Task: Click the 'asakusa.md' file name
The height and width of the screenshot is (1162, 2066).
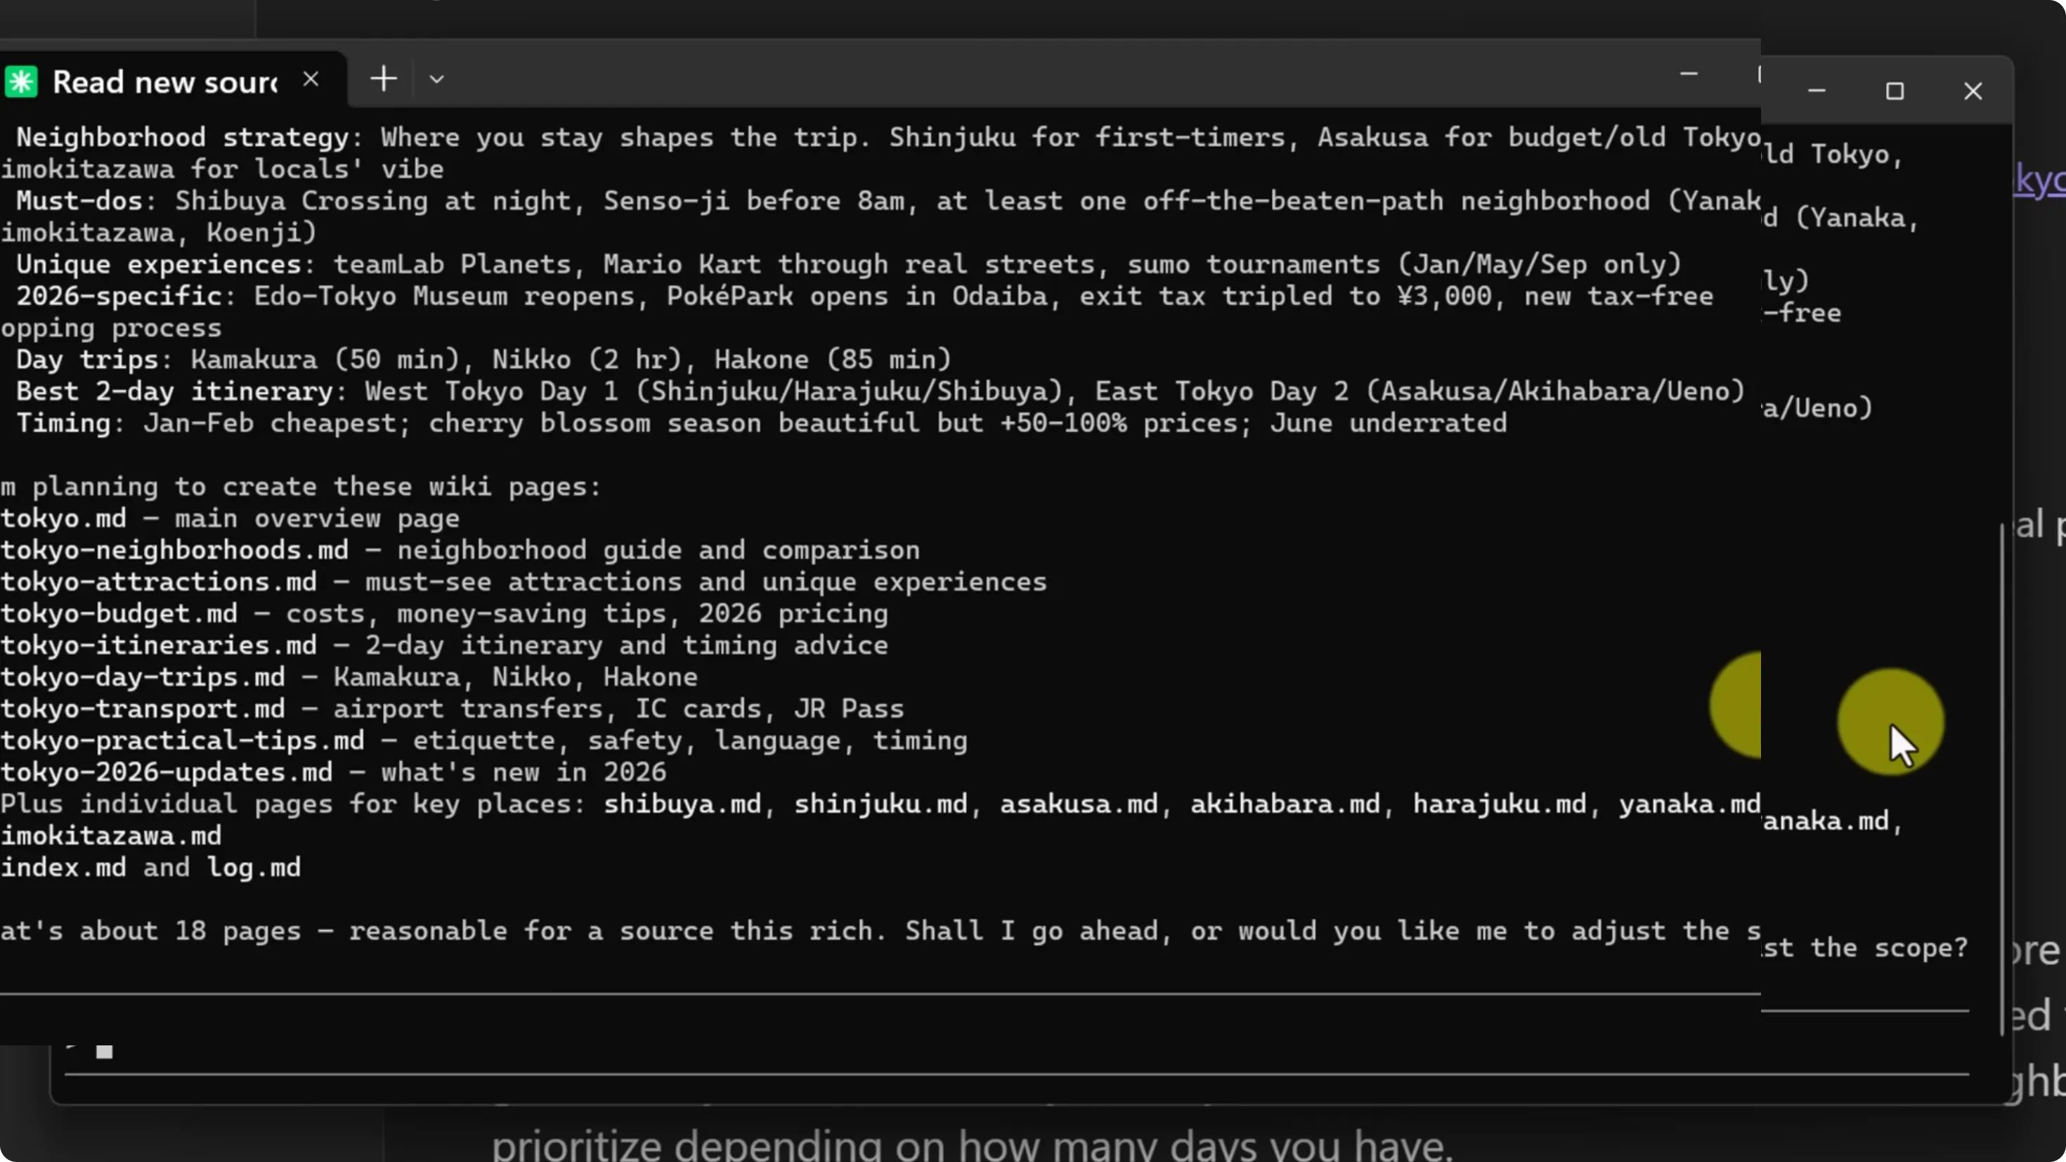Action: [1079, 804]
